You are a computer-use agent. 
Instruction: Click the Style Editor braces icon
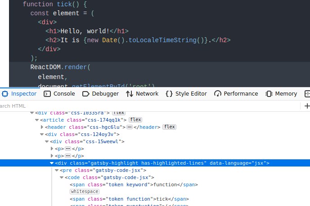(169, 94)
